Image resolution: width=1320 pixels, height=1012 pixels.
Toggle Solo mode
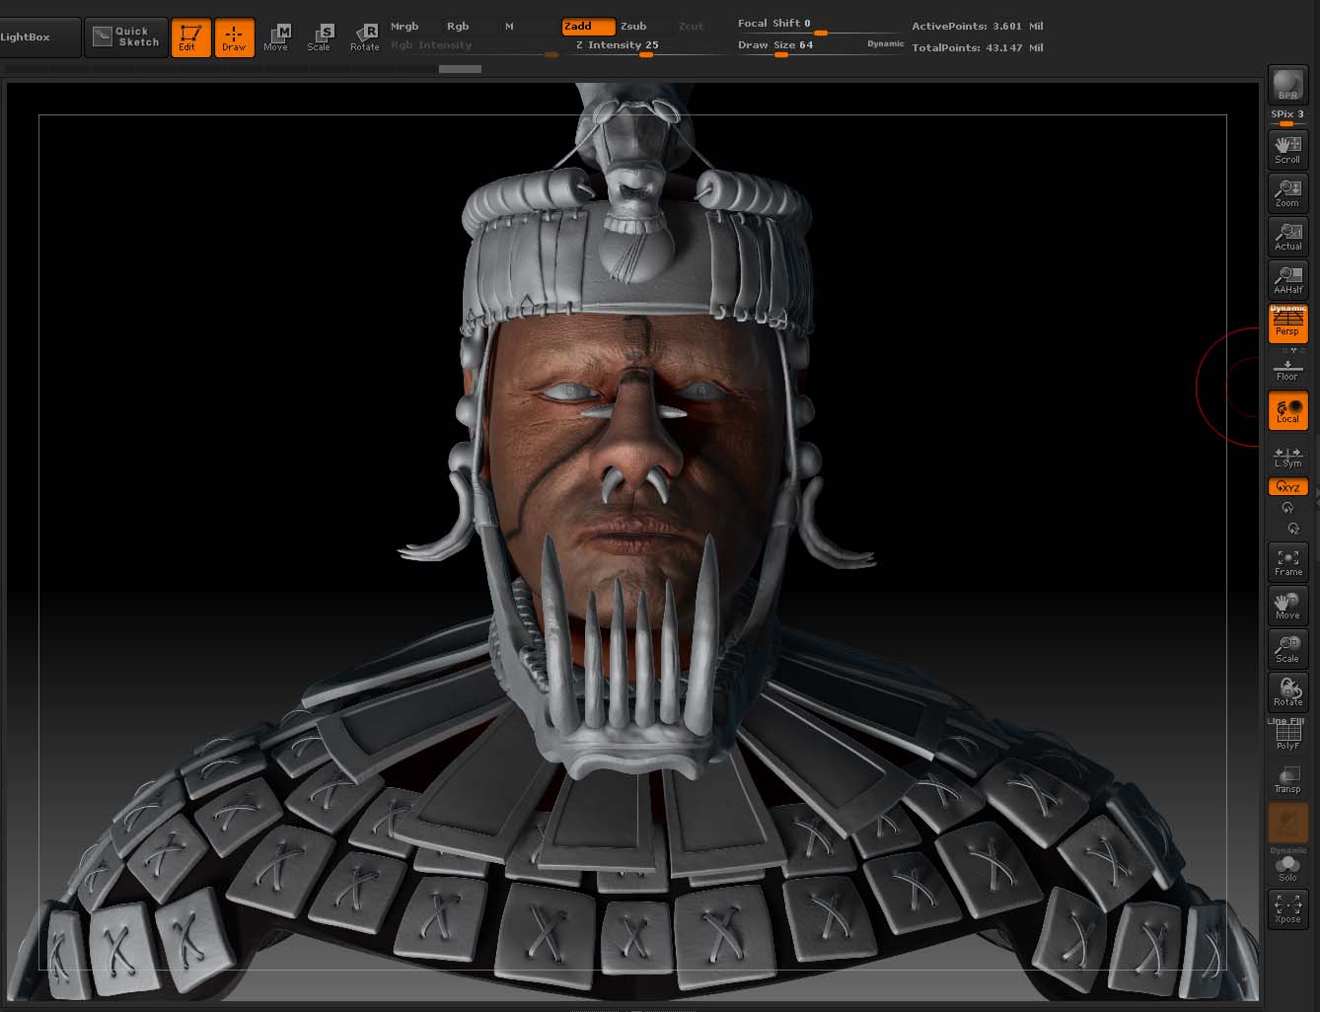click(1287, 866)
